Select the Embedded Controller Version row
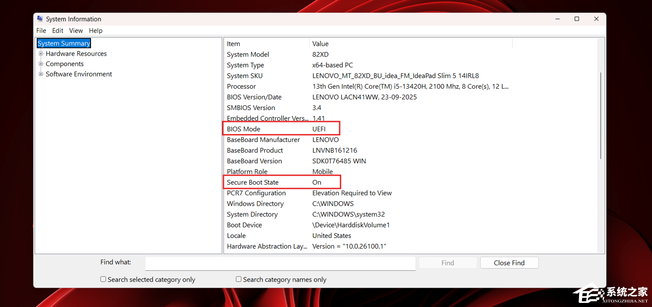Viewport: 652px width, 307px height. (x=368, y=118)
